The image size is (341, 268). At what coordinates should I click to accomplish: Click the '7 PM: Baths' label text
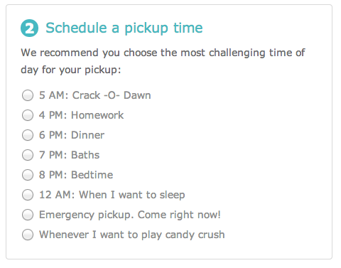[x=69, y=155]
